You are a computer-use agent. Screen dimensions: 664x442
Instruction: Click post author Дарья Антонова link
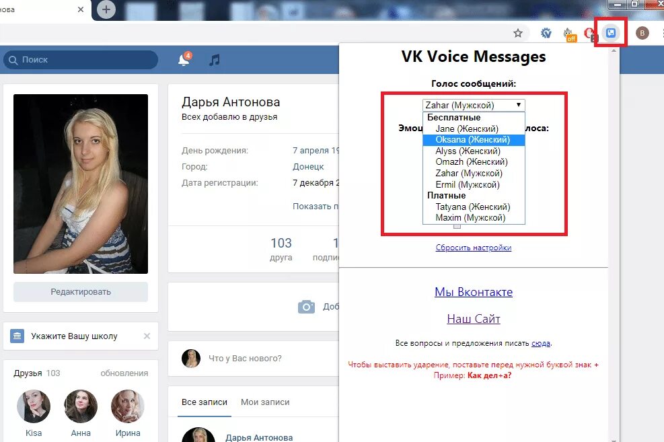259,437
